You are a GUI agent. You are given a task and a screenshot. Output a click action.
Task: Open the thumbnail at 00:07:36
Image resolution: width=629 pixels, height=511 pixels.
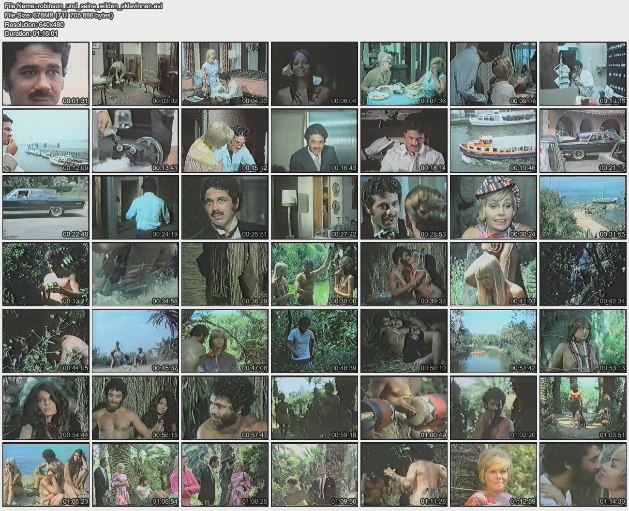pos(404,74)
